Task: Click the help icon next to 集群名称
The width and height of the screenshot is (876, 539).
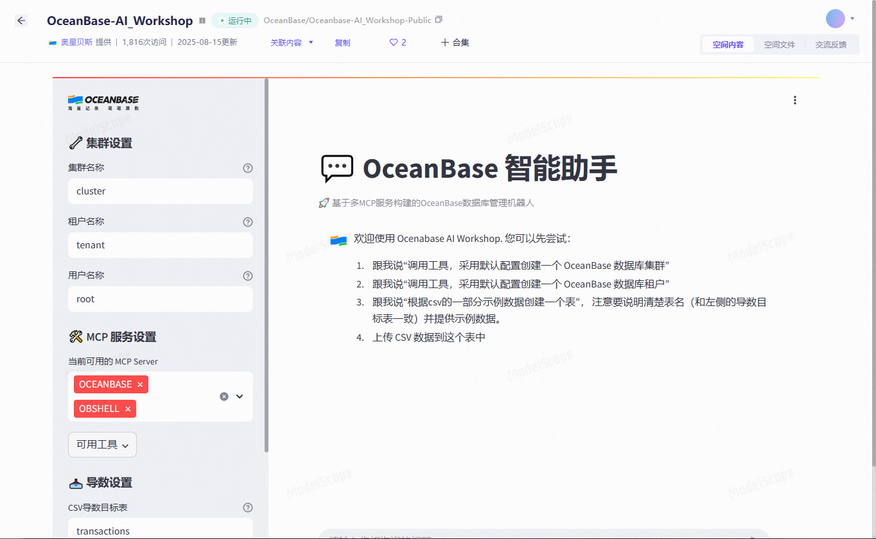Action: pos(247,167)
